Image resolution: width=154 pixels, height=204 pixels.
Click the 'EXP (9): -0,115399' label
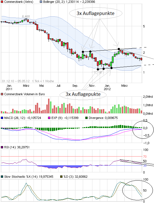[65, 118]
